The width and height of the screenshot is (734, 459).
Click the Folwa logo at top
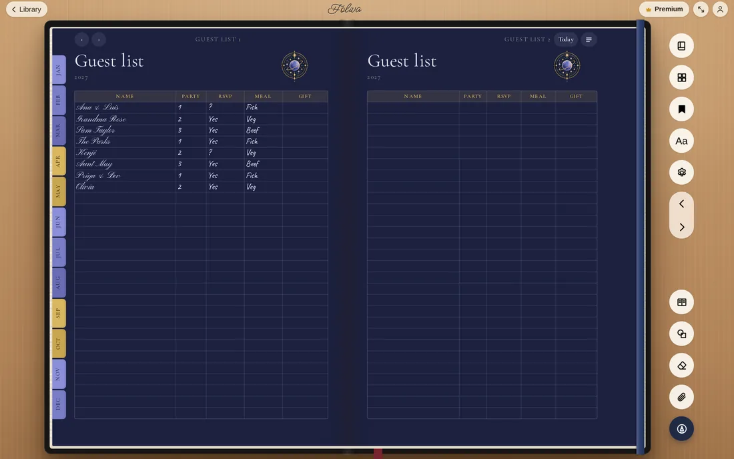344,9
